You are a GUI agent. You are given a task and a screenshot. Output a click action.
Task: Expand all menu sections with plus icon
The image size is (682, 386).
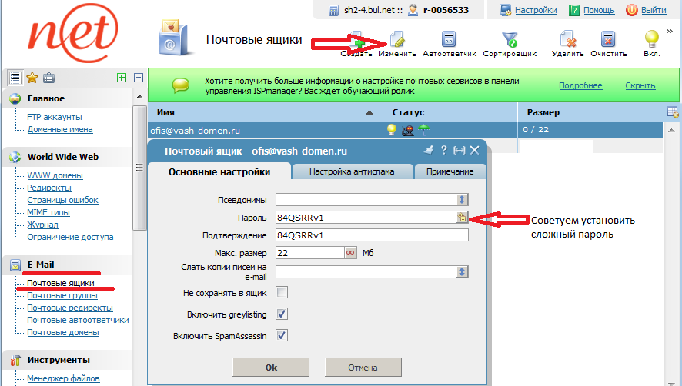[122, 78]
